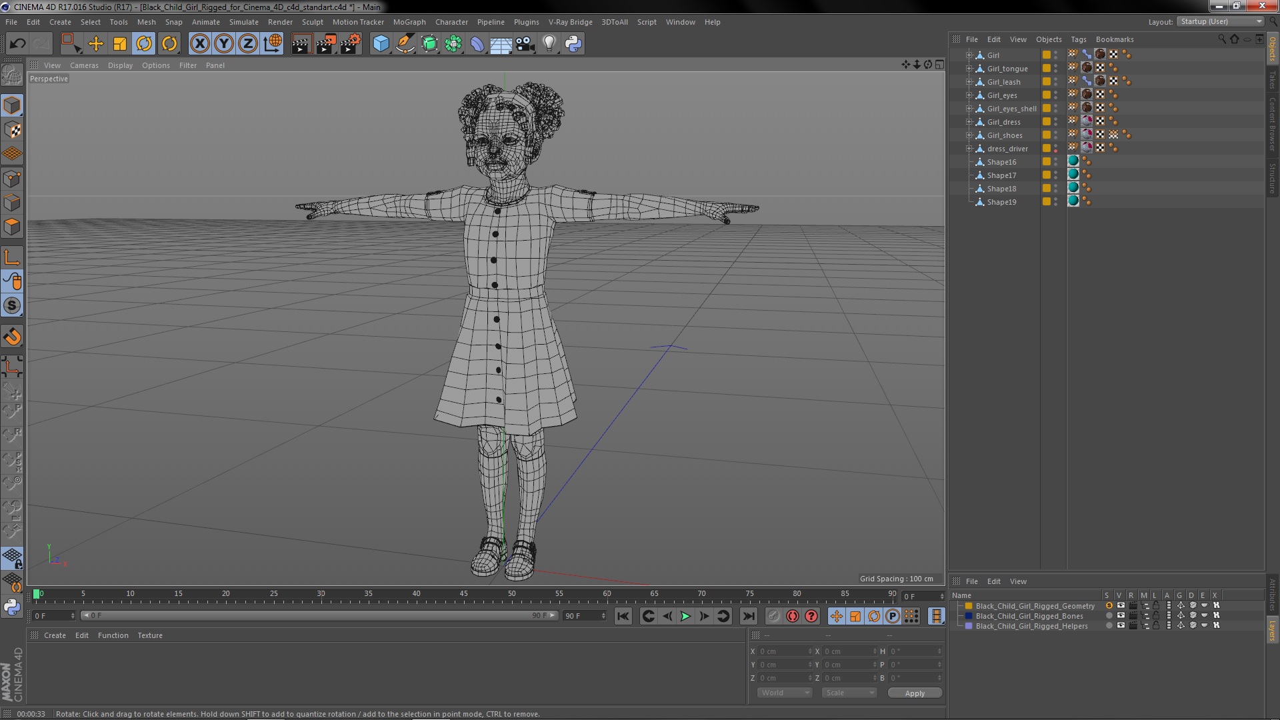
Task: Click Geometry layer orange color swatch
Action: [969, 606]
